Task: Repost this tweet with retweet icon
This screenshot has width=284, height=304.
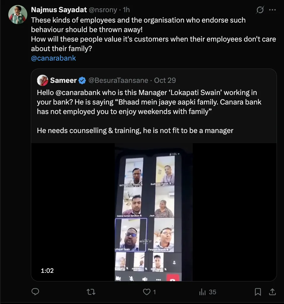Action: coord(91,292)
